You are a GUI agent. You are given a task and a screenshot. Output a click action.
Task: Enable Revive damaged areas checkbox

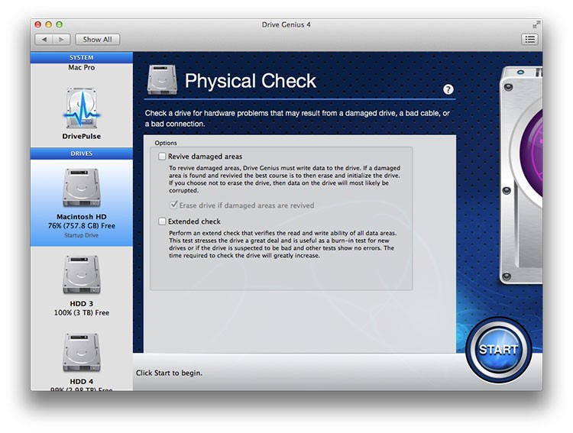tap(162, 157)
